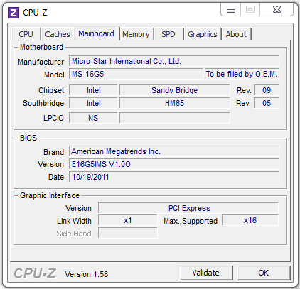Click the MS-16G5 model value
The width and height of the screenshot is (300, 289).
[136, 74]
